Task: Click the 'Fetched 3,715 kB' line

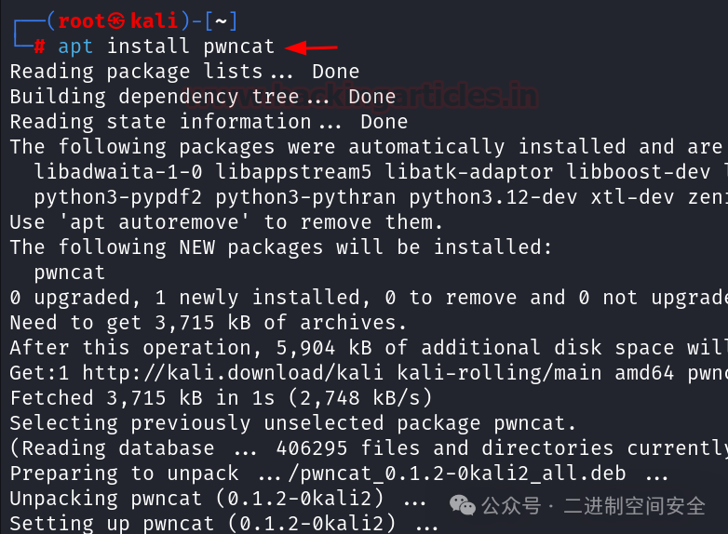Action: tap(221, 398)
